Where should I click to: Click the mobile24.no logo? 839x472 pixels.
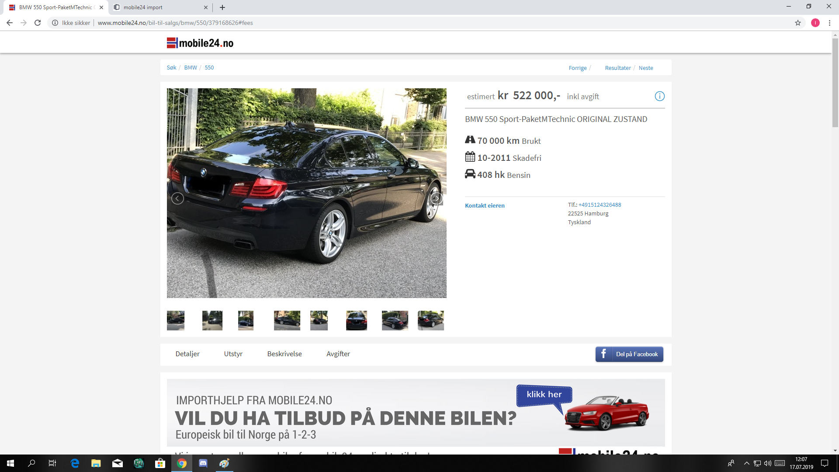coord(200,43)
